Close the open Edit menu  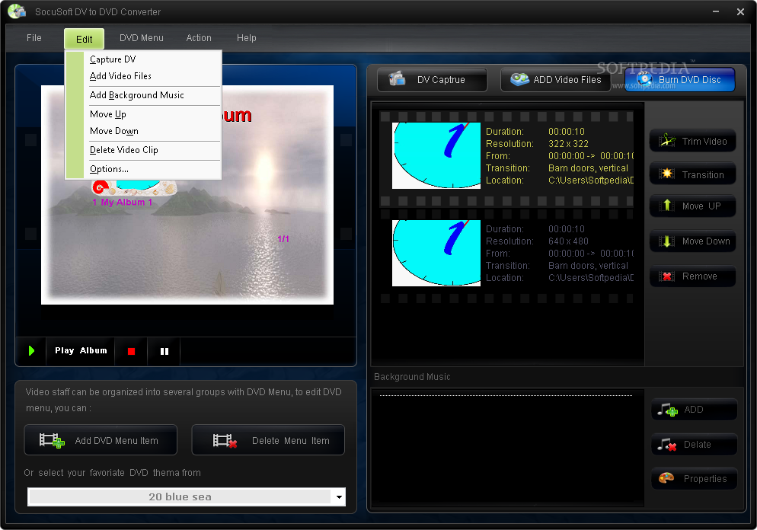click(x=84, y=39)
